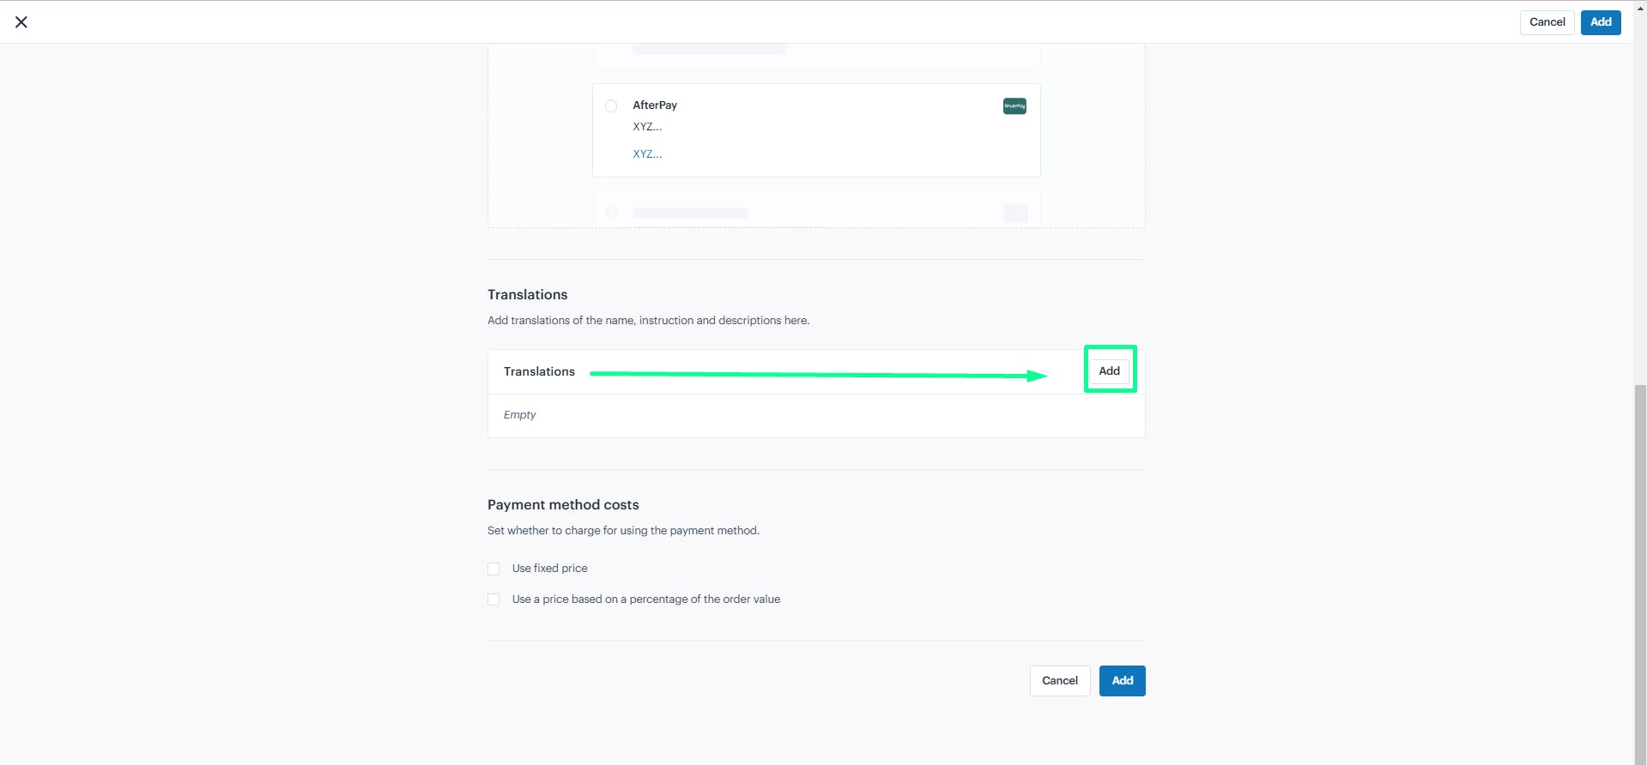Click the greyed placeholder logo below AfterPay

[x=1015, y=213]
